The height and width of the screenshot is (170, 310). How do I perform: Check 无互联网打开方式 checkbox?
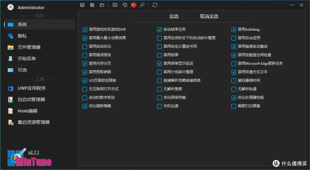[85, 89]
